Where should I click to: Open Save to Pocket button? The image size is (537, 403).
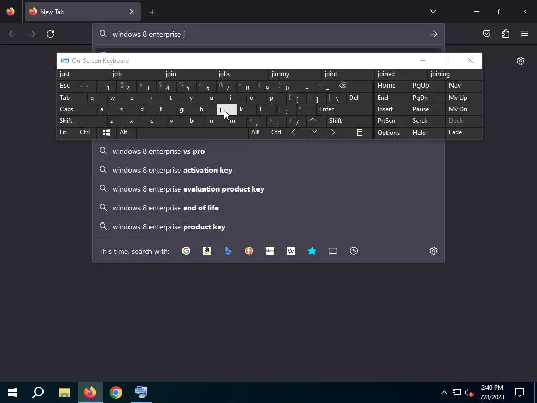[487, 34]
